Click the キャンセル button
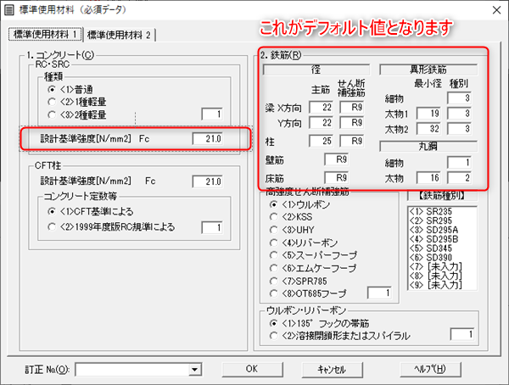Viewport: 509px width, 385px height. 332,369
